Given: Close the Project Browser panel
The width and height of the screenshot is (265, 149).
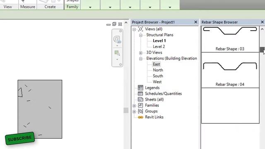Looking at the screenshot, I should [196, 22].
